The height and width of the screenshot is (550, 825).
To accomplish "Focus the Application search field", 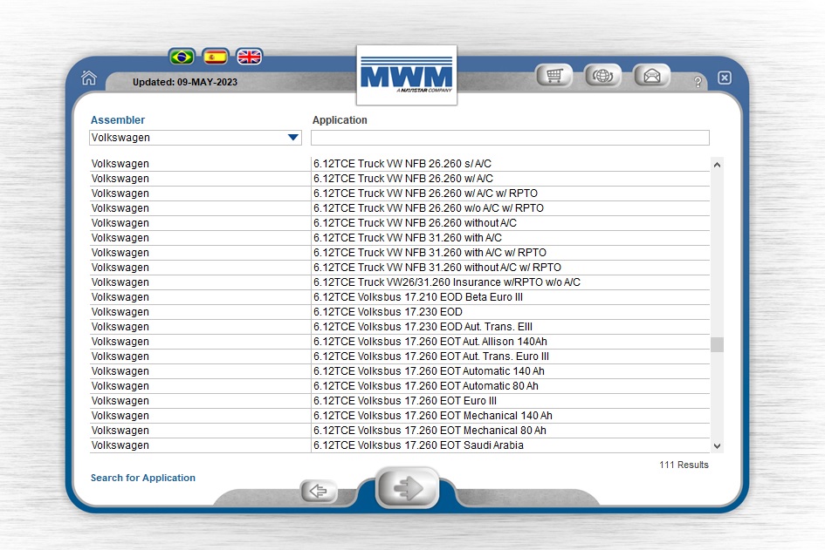I will click(510, 138).
